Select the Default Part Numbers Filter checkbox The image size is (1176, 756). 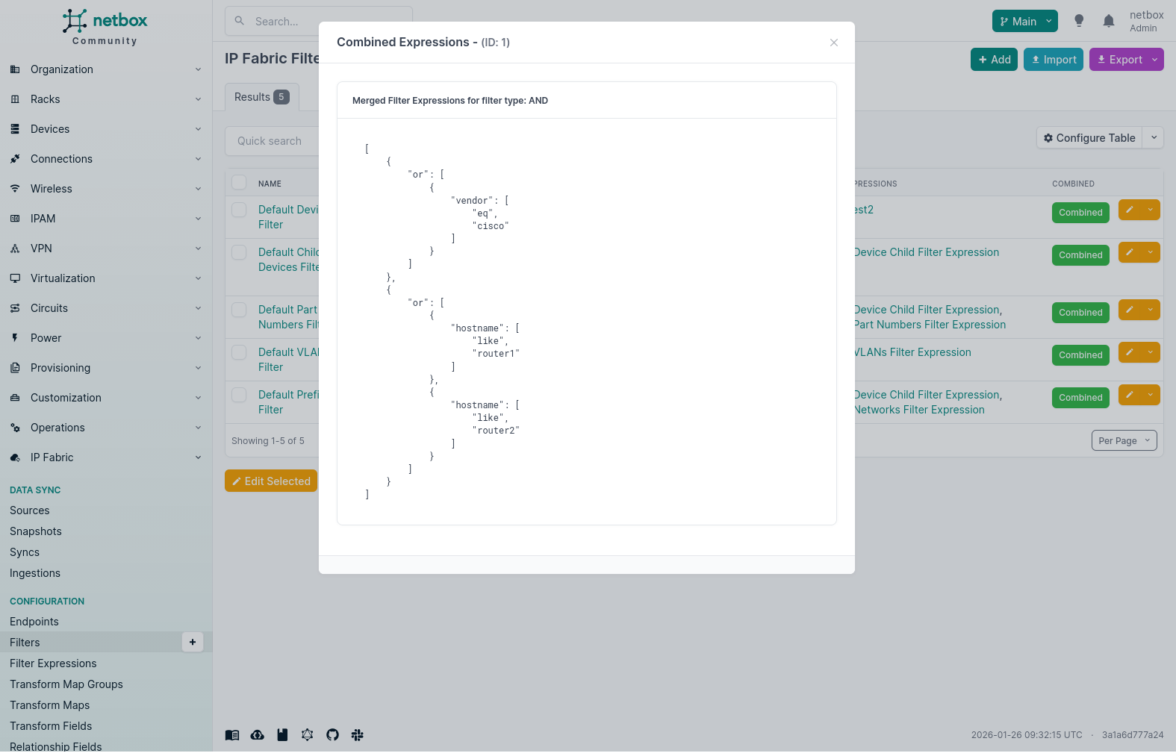[x=239, y=310]
